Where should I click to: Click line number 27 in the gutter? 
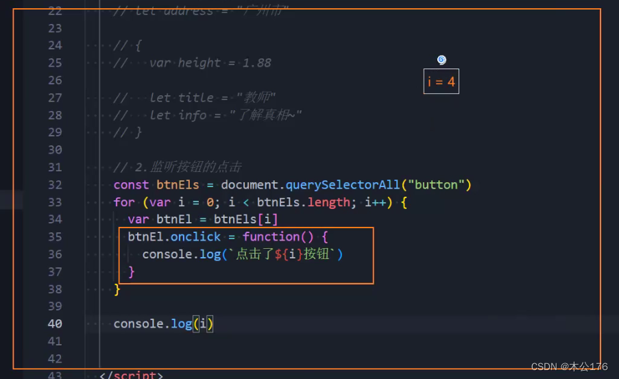(x=55, y=97)
